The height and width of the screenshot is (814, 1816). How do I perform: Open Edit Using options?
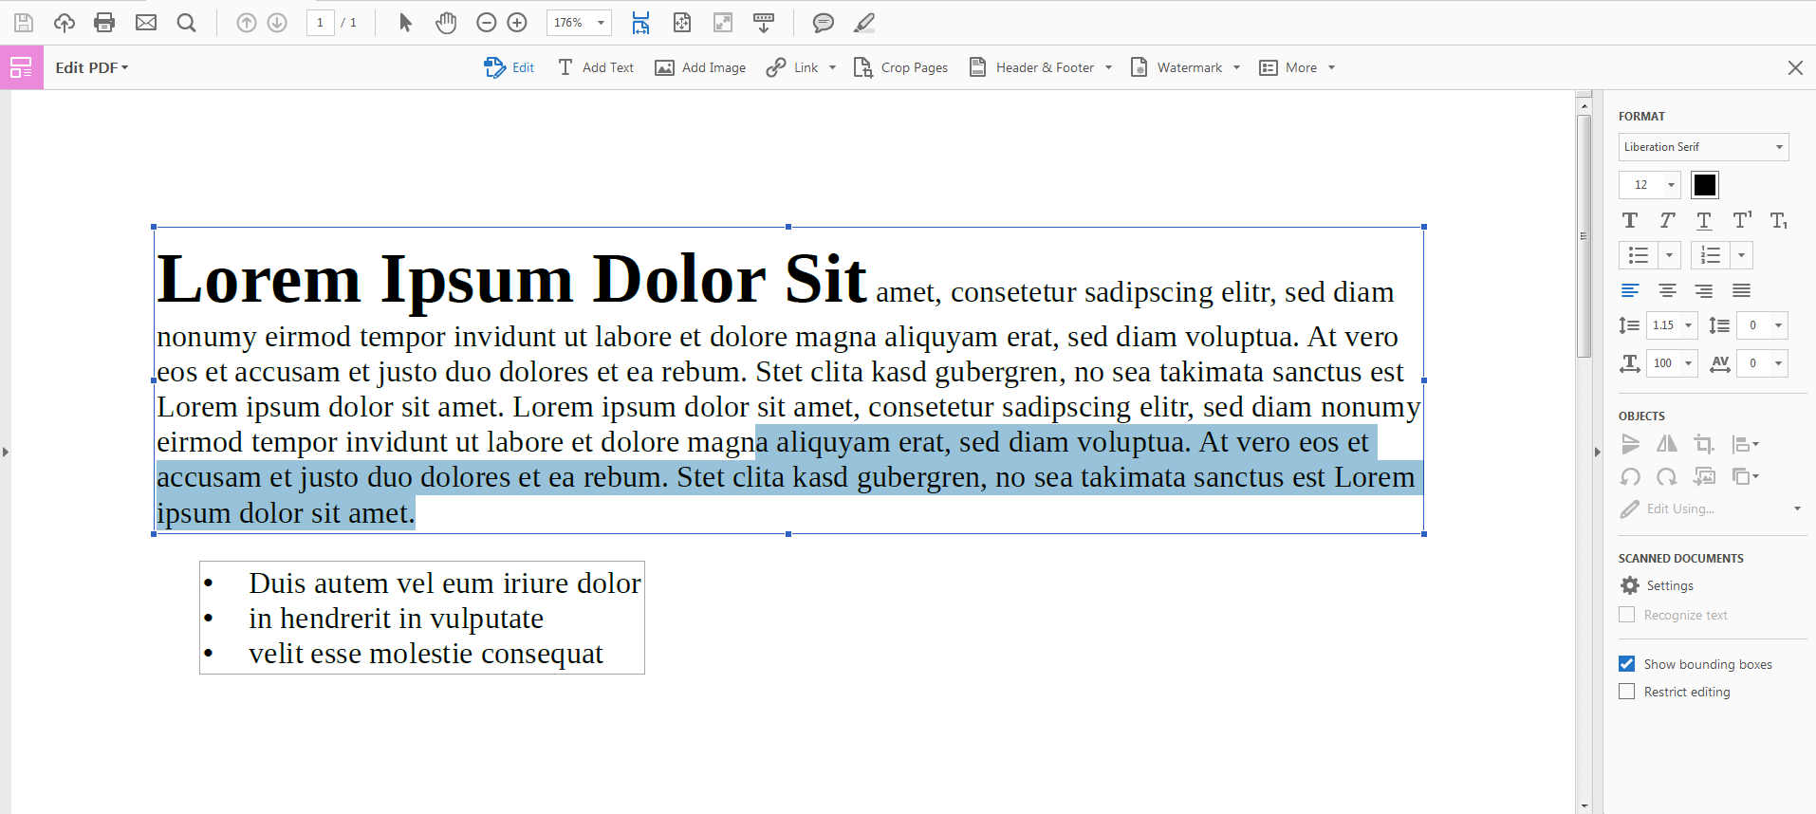pos(1711,509)
